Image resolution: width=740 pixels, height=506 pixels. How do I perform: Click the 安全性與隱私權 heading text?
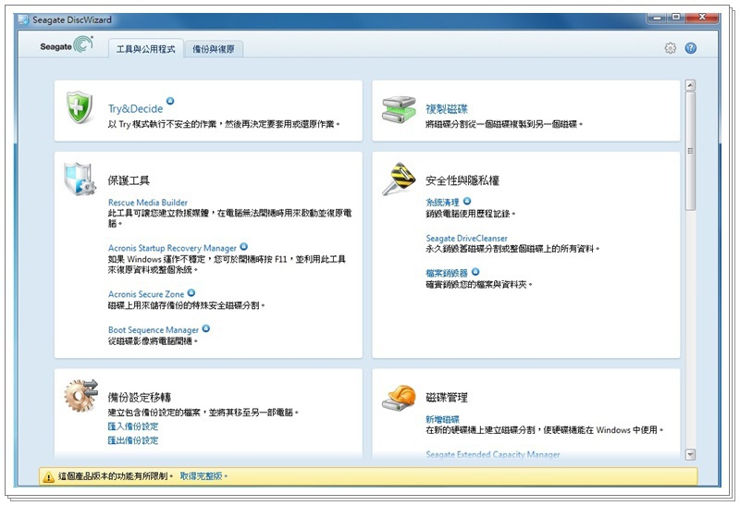coord(462,180)
